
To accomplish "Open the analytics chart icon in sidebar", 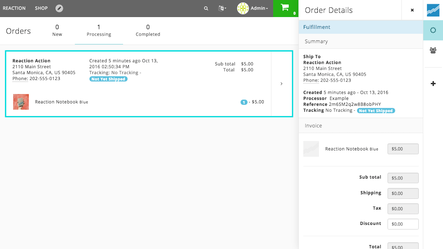I will click(433, 10).
